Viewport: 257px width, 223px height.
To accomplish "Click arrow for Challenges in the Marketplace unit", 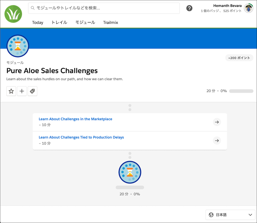I will pos(217,122).
